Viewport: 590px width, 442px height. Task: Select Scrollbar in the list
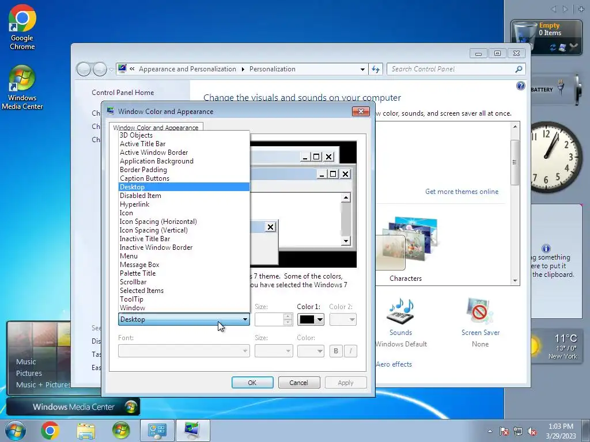(x=184, y=282)
